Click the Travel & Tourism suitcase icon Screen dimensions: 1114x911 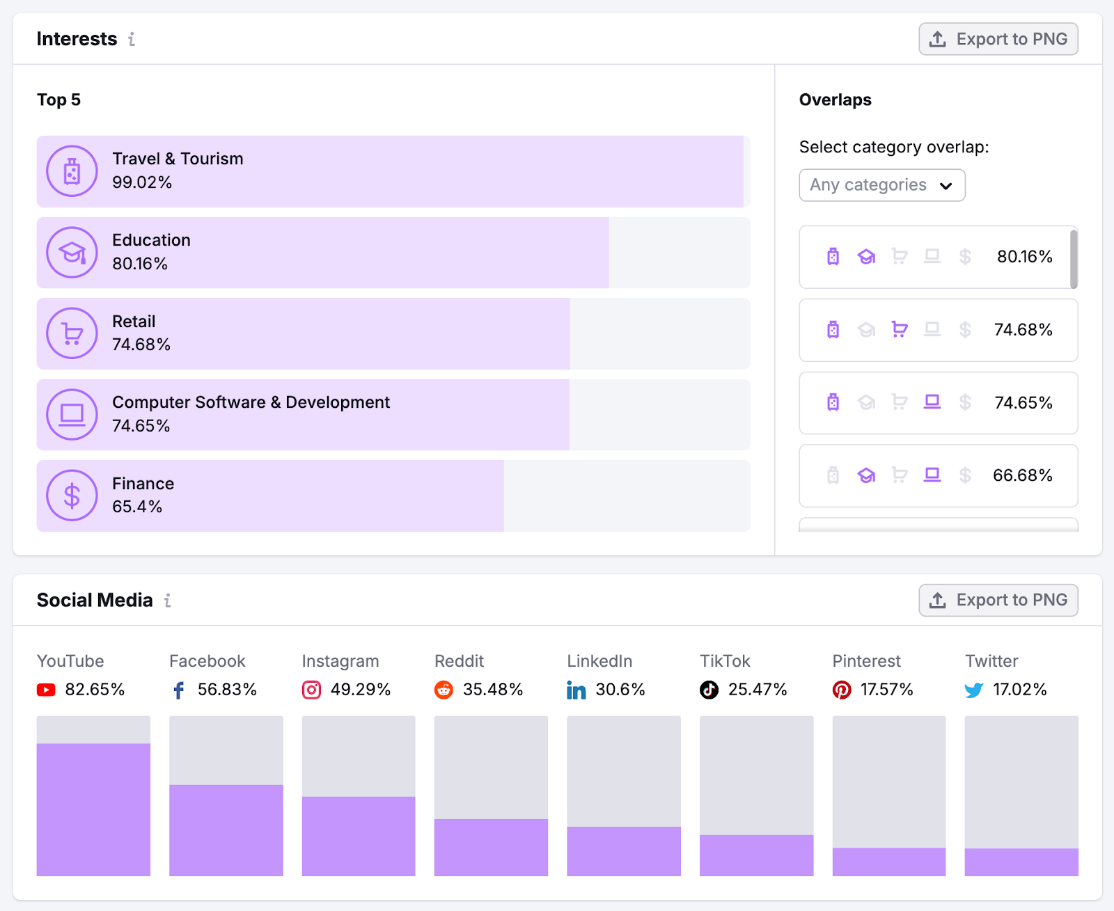[x=72, y=171]
